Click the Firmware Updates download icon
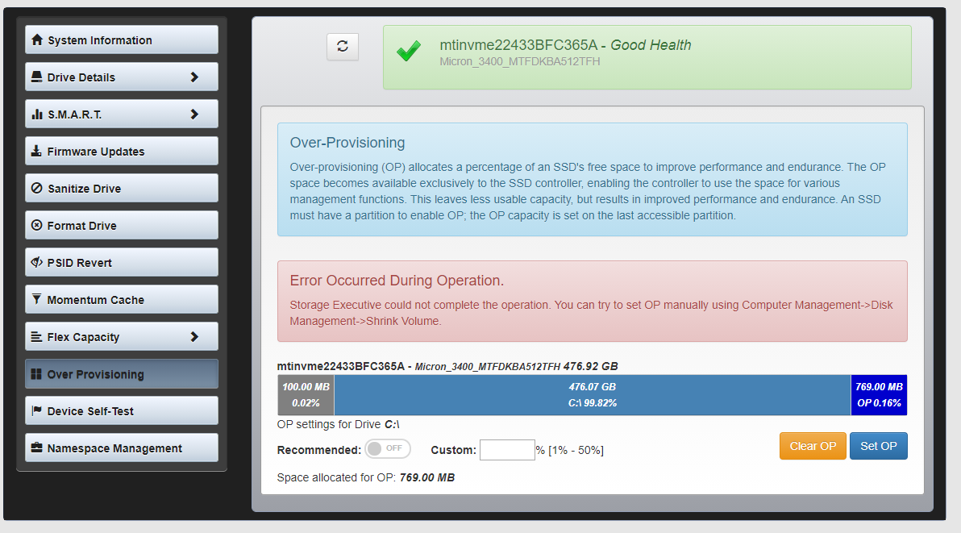 click(x=37, y=152)
